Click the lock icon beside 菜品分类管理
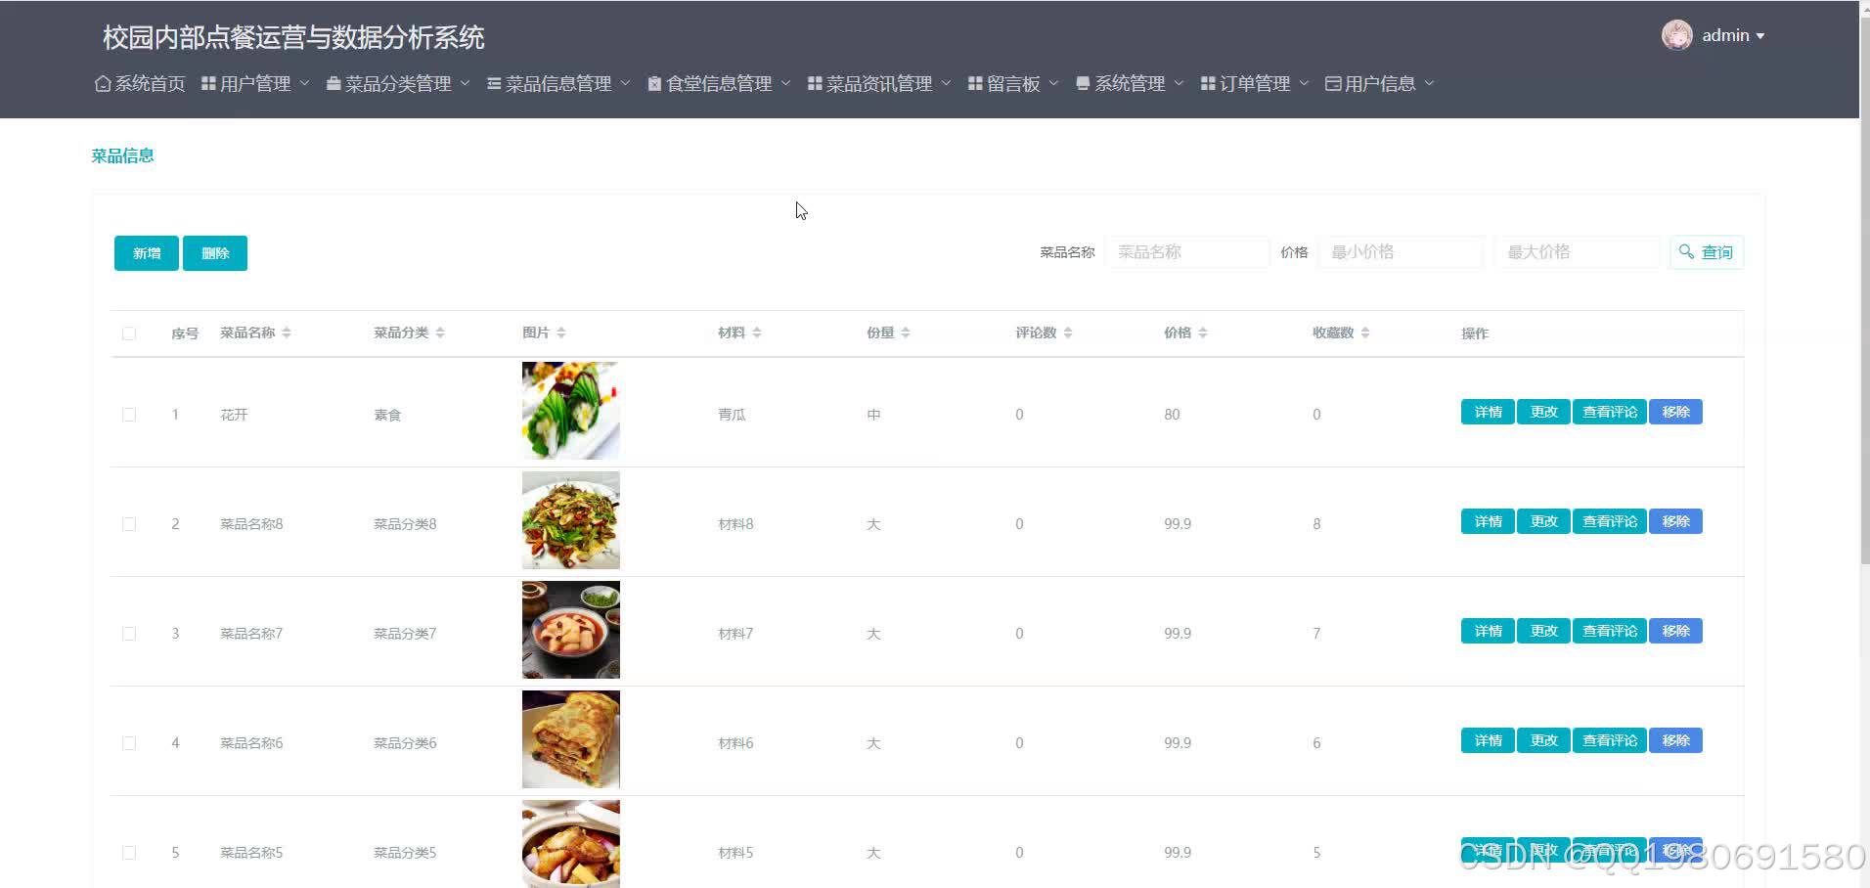This screenshot has width=1870, height=888. [x=332, y=82]
